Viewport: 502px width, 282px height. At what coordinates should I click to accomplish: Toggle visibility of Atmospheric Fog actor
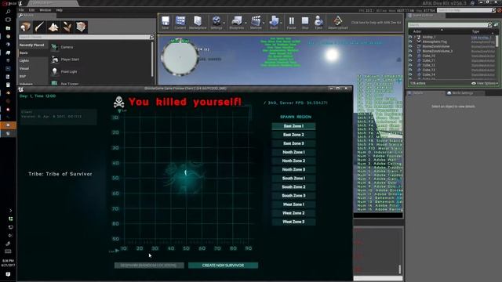(410, 42)
